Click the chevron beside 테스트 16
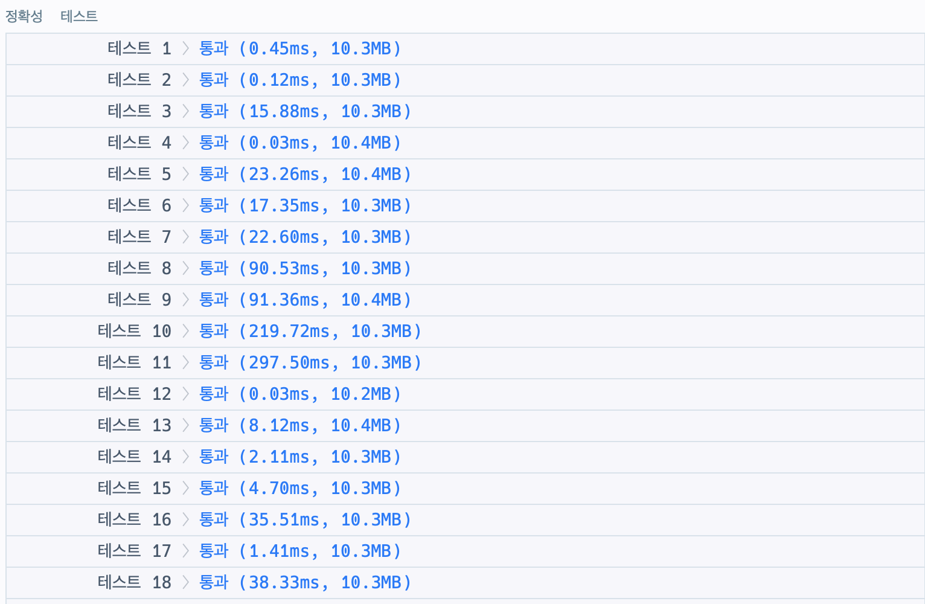 click(186, 519)
